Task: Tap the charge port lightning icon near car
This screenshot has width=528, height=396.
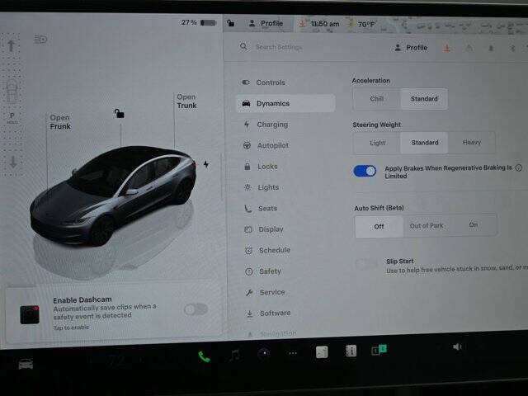Action: pyautogui.click(x=206, y=164)
